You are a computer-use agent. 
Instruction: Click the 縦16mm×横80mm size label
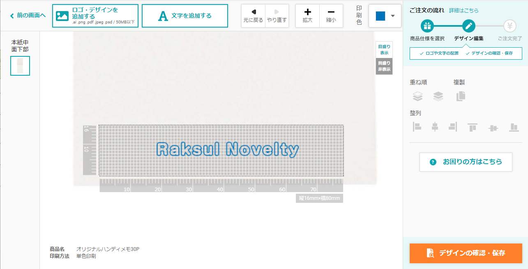coord(319,198)
